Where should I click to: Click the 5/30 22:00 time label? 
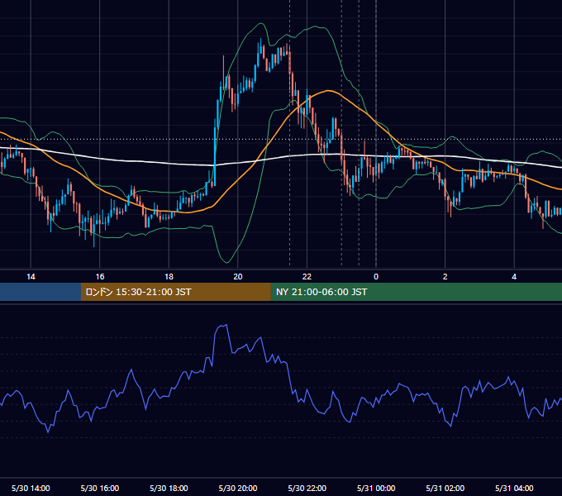[307, 488]
